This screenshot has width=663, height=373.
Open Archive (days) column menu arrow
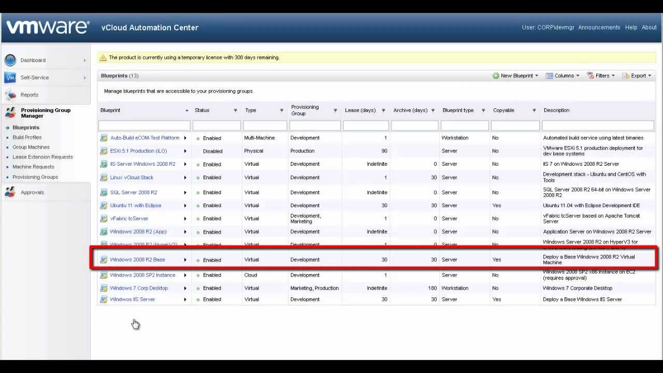point(433,110)
